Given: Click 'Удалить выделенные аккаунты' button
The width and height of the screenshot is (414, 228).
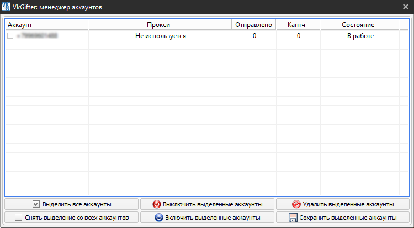Looking at the screenshot, I should click(x=343, y=204).
